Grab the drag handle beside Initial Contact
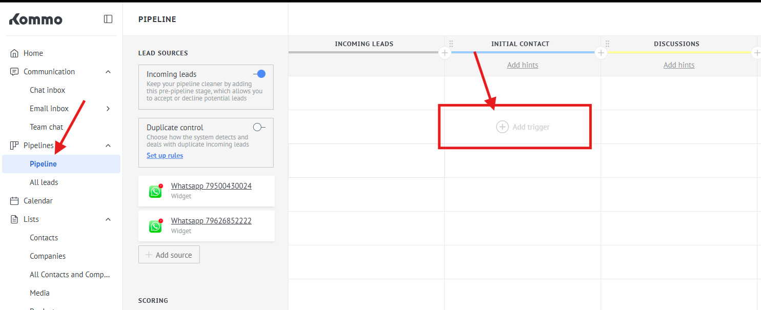This screenshot has width=761, height=310. [451, 44]
